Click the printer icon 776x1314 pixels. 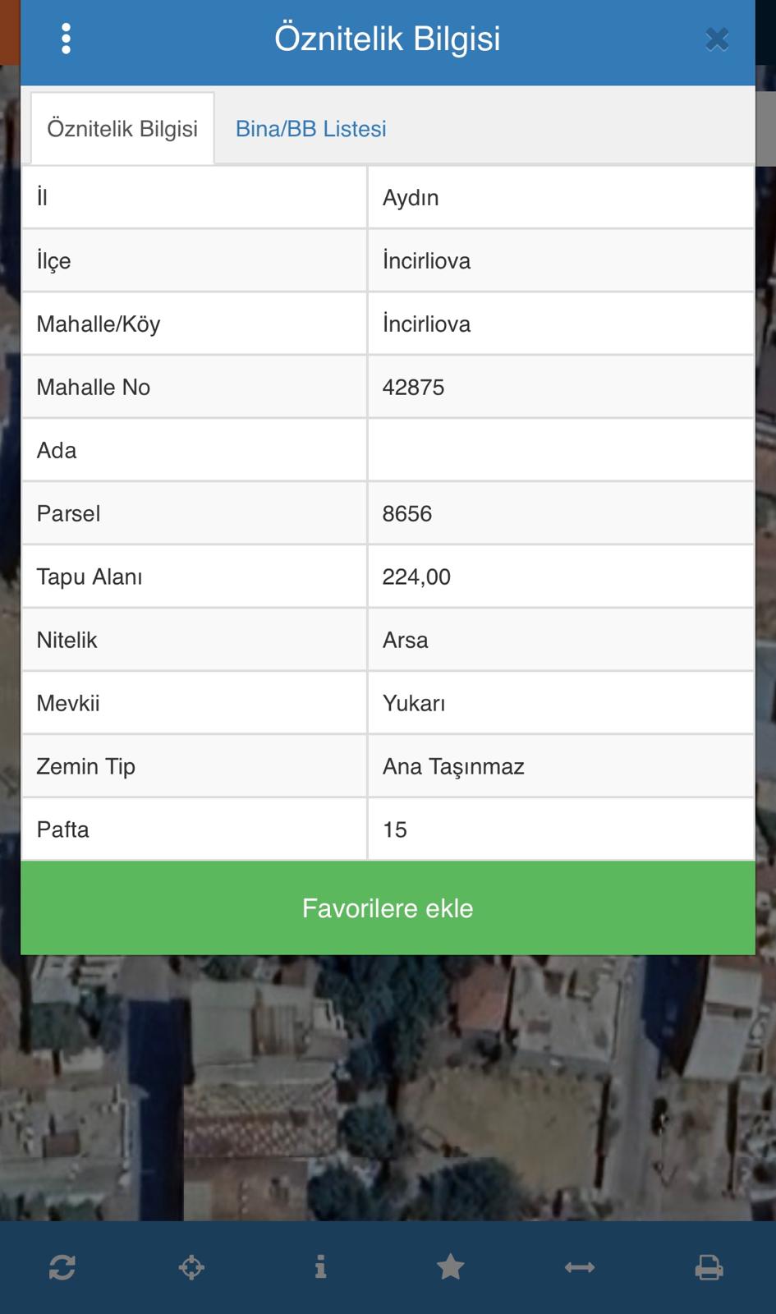[709, 1267]
